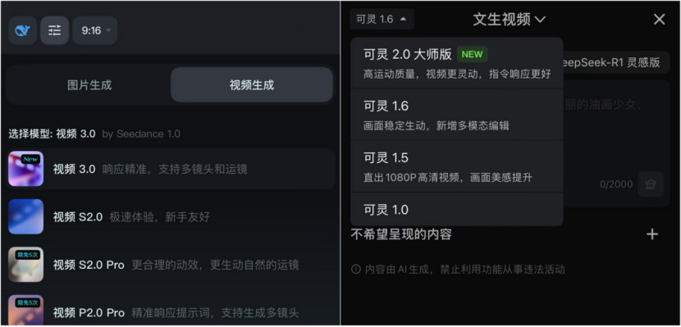Screen dimensions: 681x327
Task: Pick the 可灵 1.0 model option
Action: pos(457,210)
